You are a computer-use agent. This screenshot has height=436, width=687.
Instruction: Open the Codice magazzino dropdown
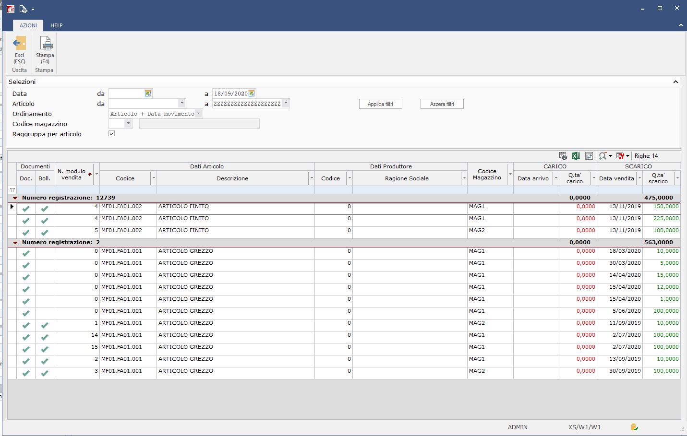128,124
